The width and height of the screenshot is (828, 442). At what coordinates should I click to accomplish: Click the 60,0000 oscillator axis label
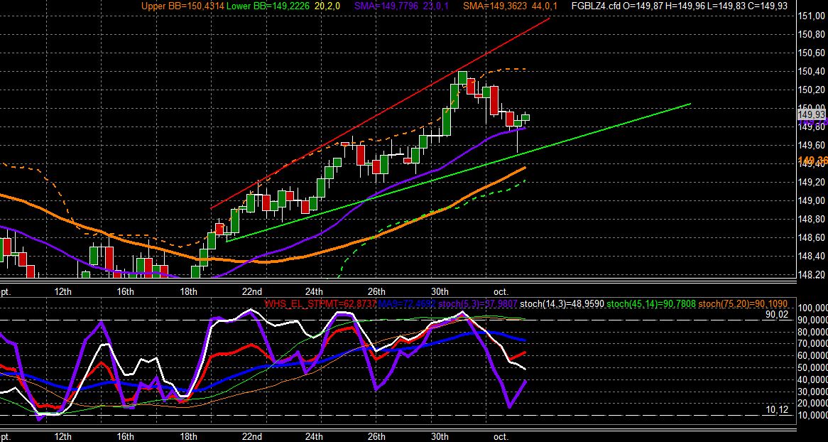(x=812, y=356)
